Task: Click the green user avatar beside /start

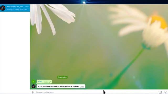Action: pos(34,81)
